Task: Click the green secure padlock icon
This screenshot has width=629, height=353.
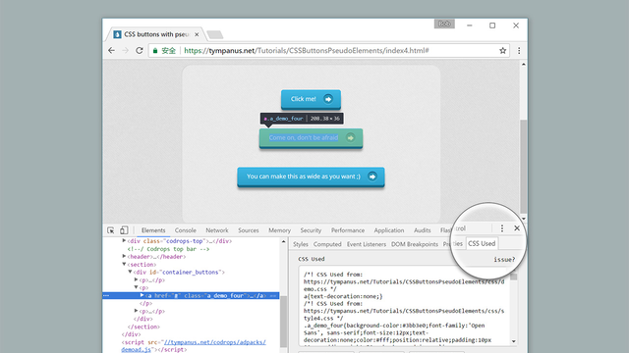Action: (155, 50)
